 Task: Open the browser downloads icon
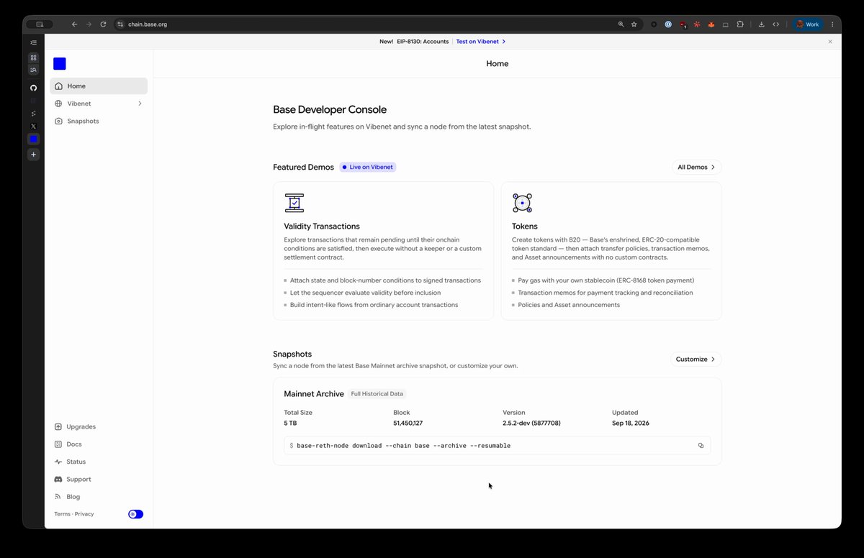[761, 24]
